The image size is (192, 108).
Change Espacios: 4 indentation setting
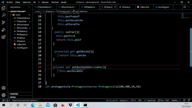click(x=124, y=100)
